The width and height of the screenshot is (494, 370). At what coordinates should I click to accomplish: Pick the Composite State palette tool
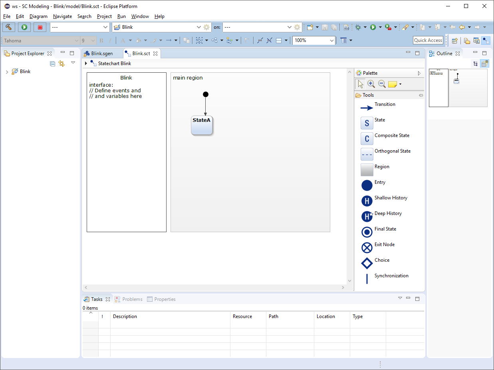pos(367,139)
